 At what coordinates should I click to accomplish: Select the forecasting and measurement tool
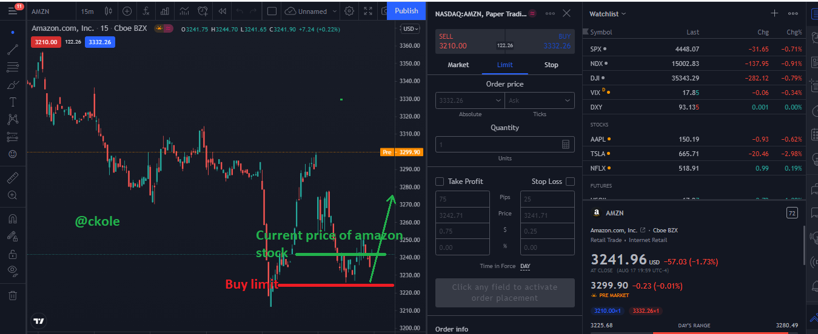13,137
